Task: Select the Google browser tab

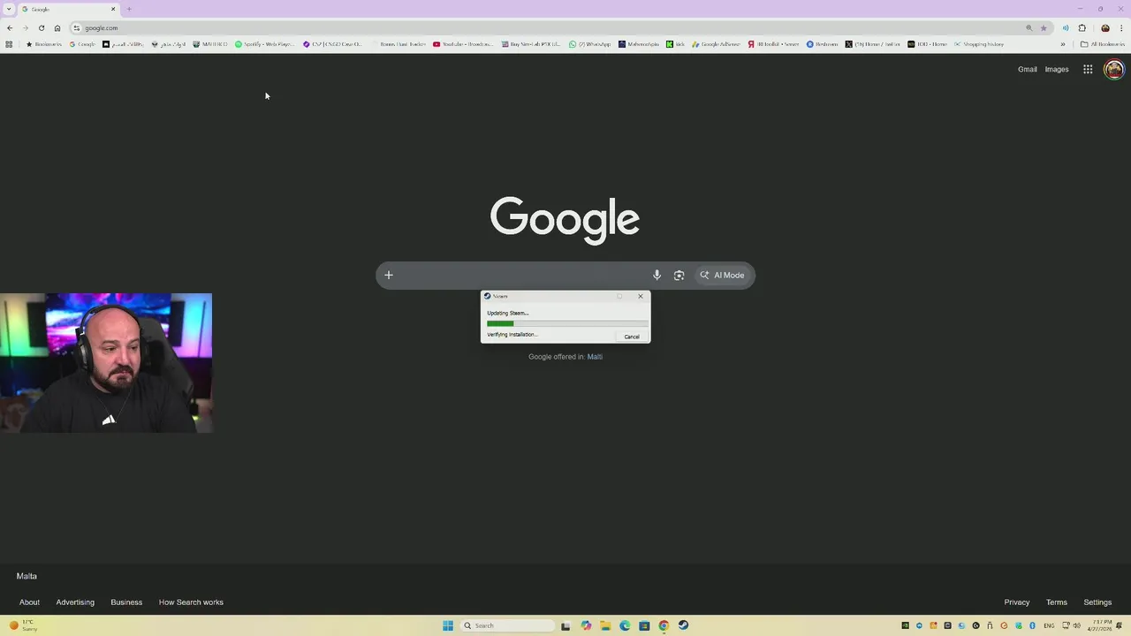Action: click(67, 9)
